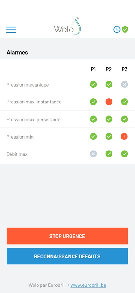This screenshot has height=293, width=135.
Task: Click P2 green check for Pression min.
Action: coord(109,137)
